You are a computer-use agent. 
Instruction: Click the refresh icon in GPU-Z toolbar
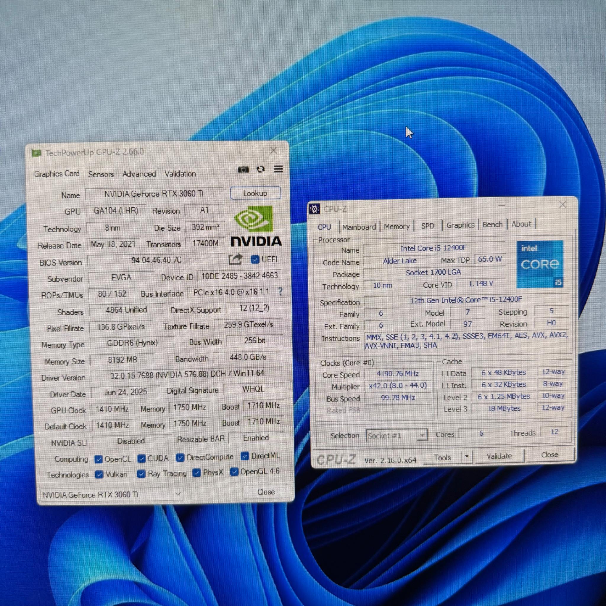click(261, 170)
